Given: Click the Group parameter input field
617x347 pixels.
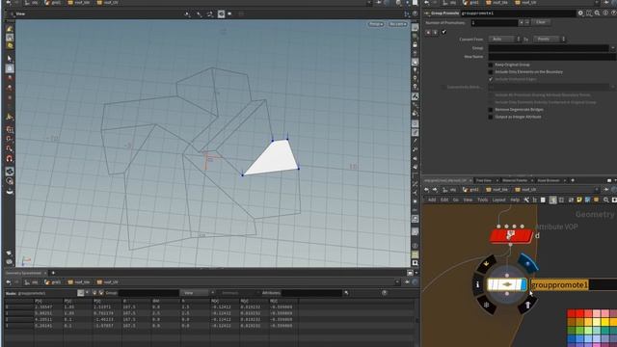Looking at the screenshot, I should 549,48.
